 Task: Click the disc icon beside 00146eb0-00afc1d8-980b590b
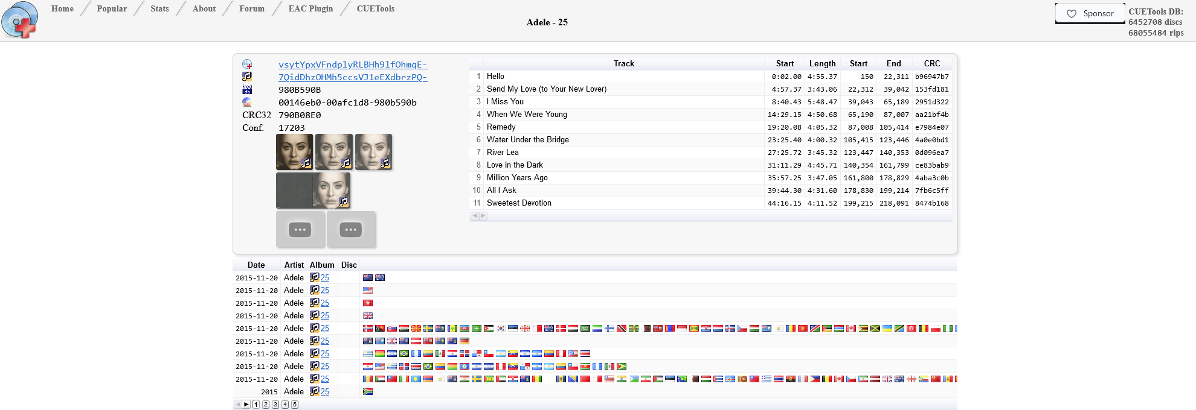(x=247, y=102)
